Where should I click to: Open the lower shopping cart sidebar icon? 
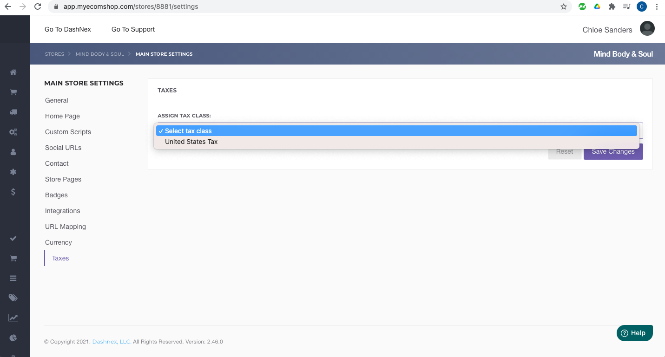coord(13,258)
